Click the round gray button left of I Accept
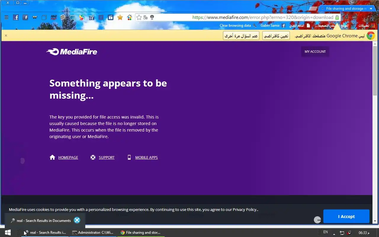 317,220
